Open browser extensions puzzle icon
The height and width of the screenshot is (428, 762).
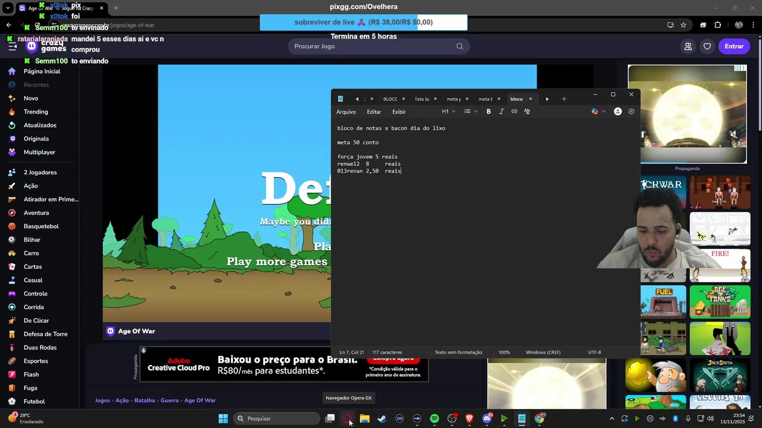717,25
